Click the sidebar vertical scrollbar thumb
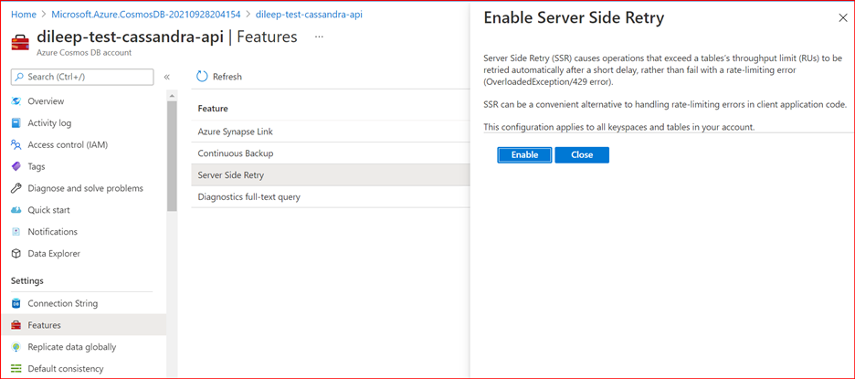 (x=173, y=156)
